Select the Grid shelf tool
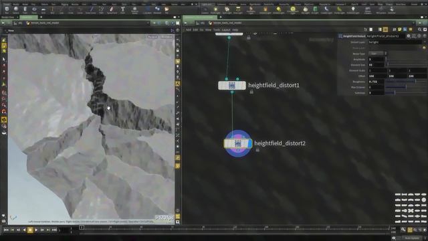Screen dimensions: 428x241 43,10
